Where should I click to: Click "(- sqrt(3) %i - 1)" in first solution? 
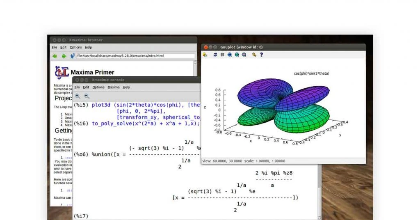(x=157, y=148)
